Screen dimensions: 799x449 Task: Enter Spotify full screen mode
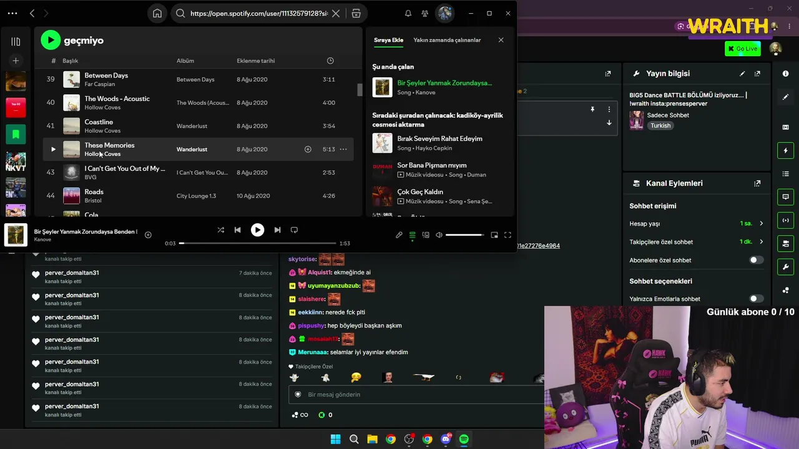507,235
